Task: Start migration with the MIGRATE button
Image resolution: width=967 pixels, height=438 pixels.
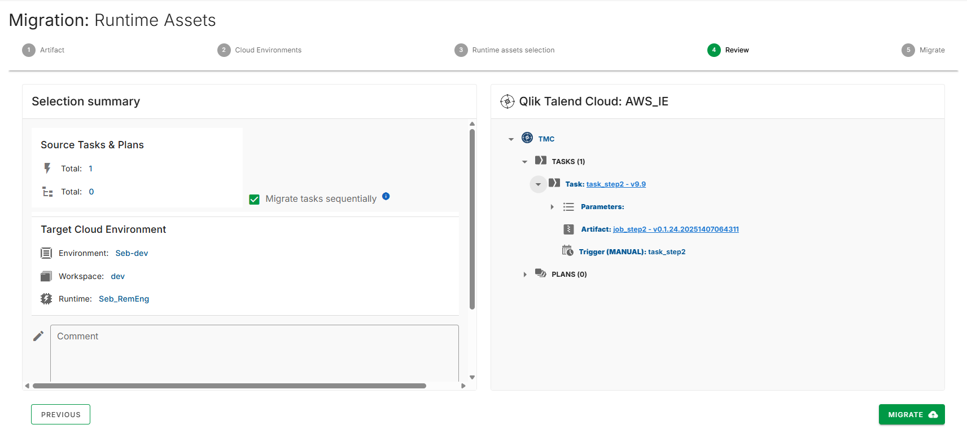Action: 912,414
